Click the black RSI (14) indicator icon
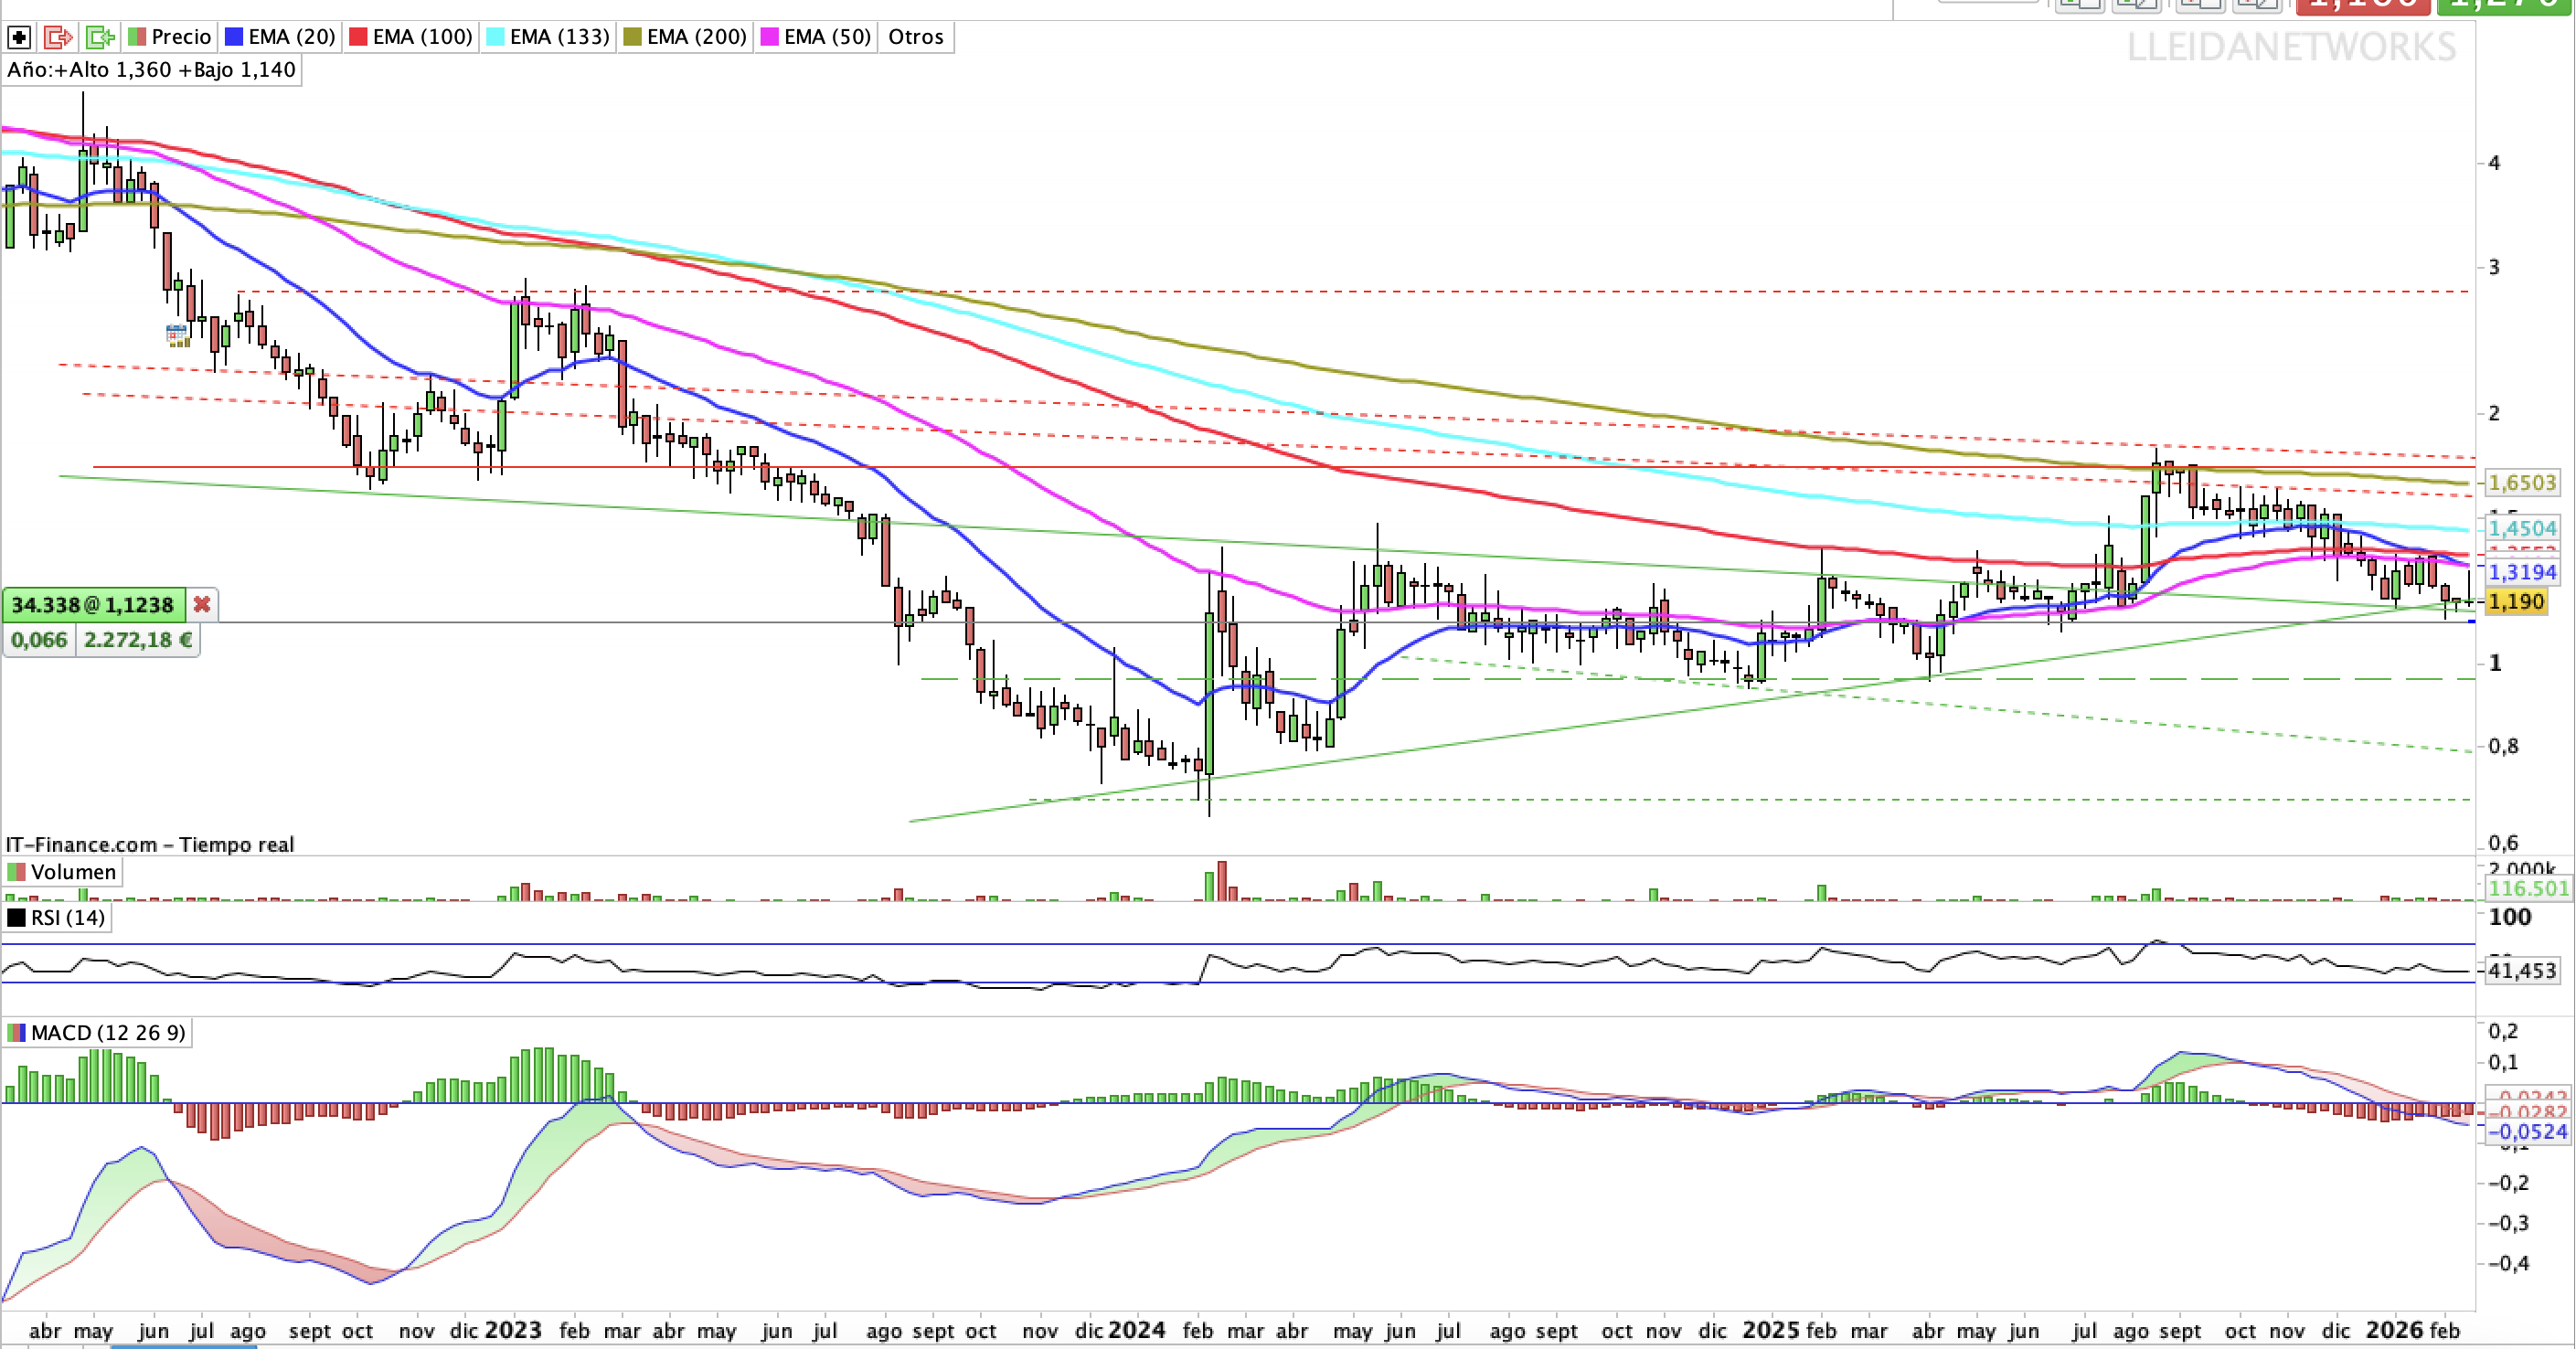This screenshot has width=2576, height=1349. 18,917
